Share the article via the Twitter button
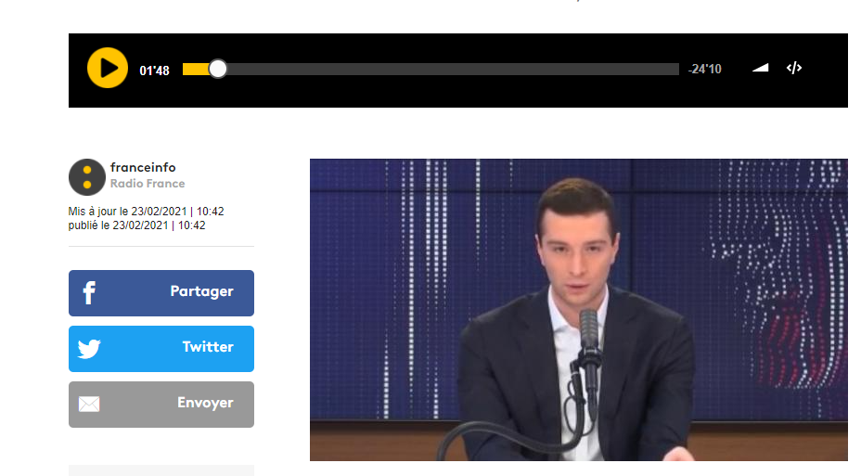Image resolution: width=861 pixels, height=476 pixels. (x=161, y=349)
